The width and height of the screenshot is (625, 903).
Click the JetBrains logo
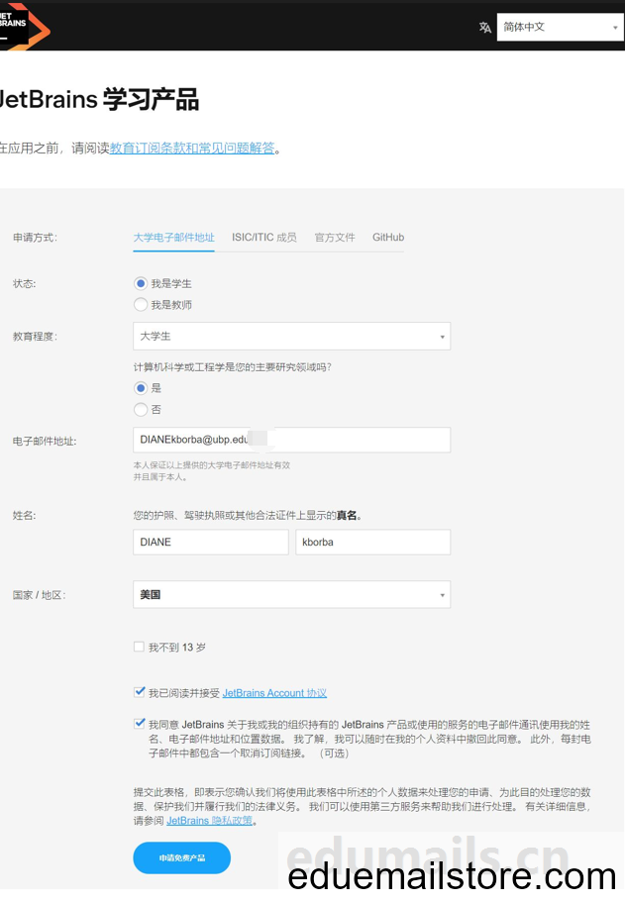[24, 26]
